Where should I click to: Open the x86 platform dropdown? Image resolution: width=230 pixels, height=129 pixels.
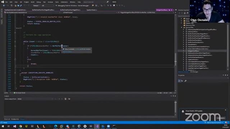[47, 6]
